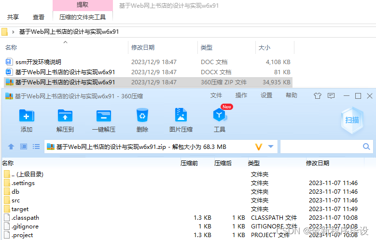The width and height of the screenshot is (376, 240).
Task: Click the ZIP archive file icon in Explorer
Action: pos(9,82)
